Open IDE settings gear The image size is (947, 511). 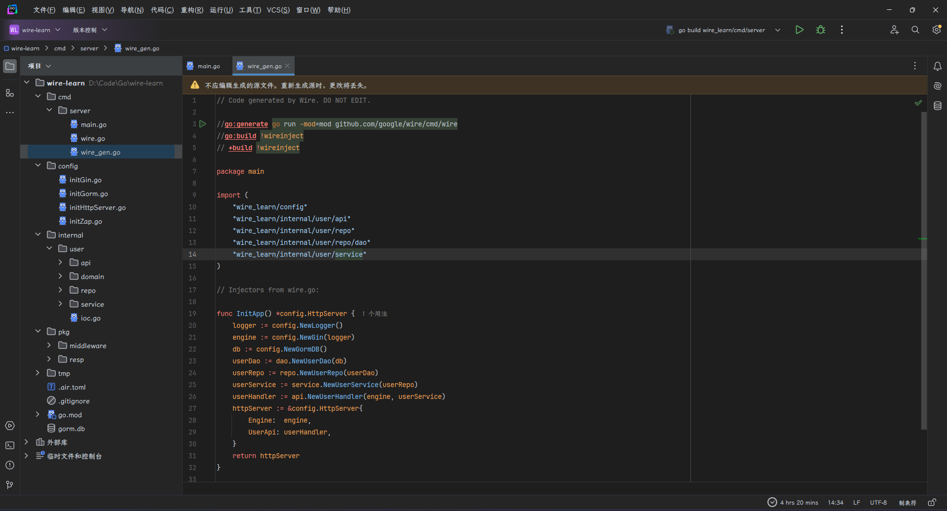[937, 30]
